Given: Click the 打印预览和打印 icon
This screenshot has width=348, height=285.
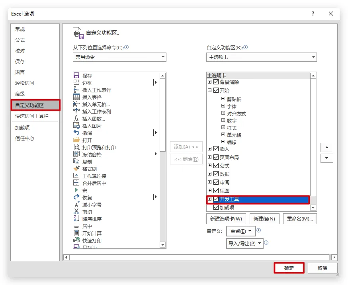Looking at the screenshot, I should click(76, 147).
